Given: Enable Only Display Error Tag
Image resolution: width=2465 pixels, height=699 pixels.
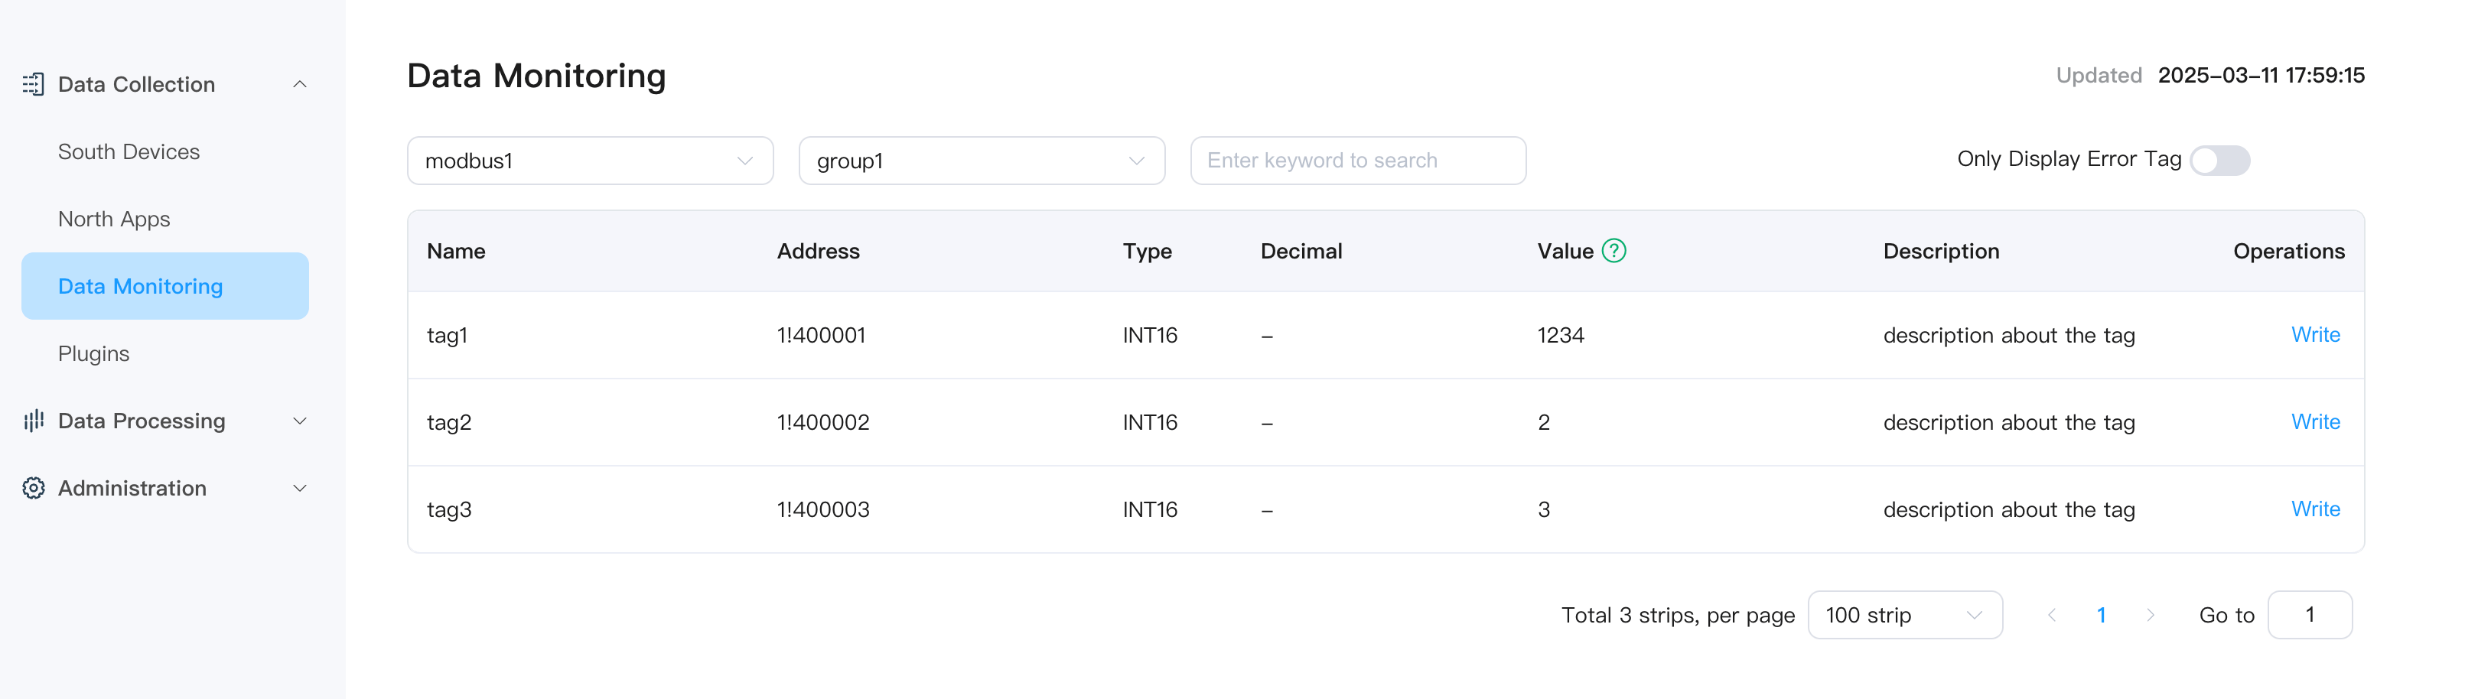Looking at the screenshot, I should pyautogui.click(x=2221, y=160).
